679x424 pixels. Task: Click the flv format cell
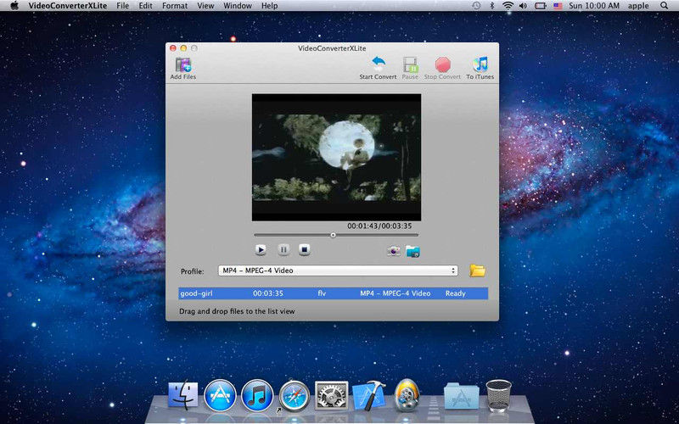(322, 293)
